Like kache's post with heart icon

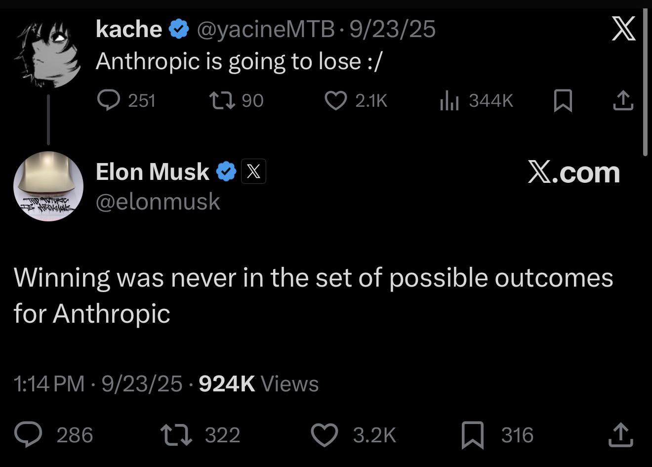coord(336,100)
